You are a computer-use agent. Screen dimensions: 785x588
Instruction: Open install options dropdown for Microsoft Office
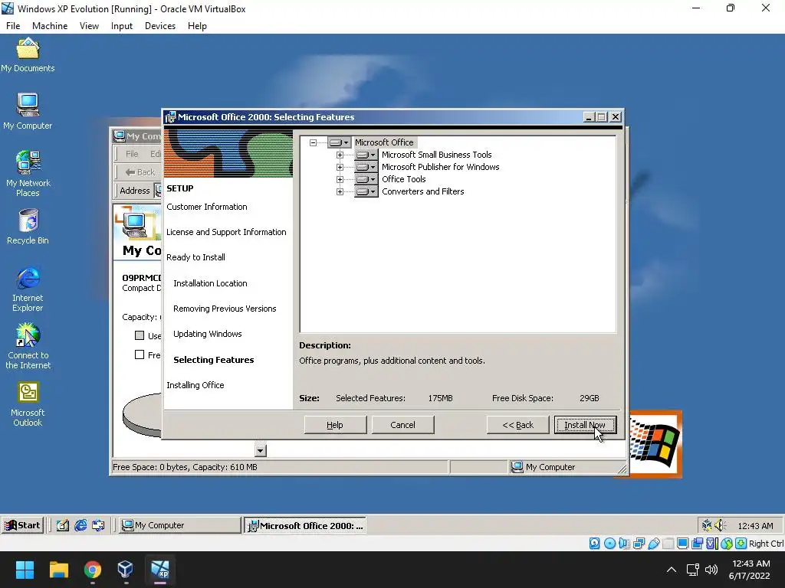[x=339, y=142]
